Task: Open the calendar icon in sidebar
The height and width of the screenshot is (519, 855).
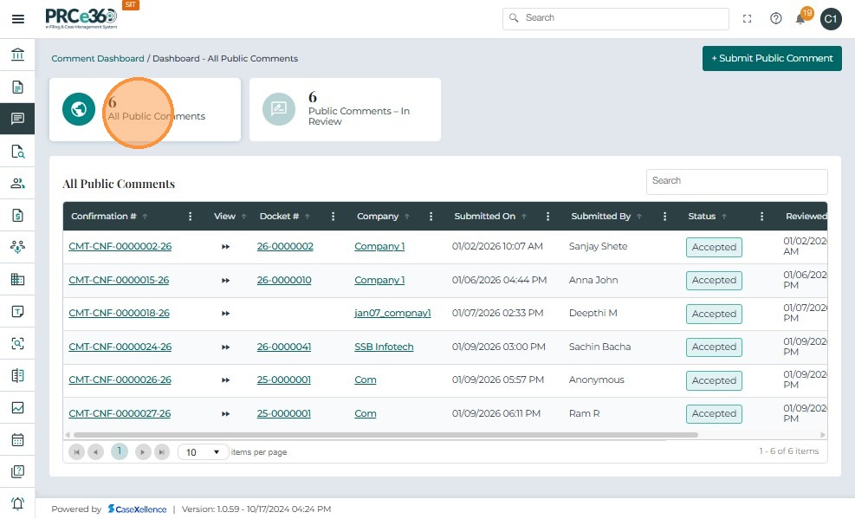Action: (x=17, y=439)
